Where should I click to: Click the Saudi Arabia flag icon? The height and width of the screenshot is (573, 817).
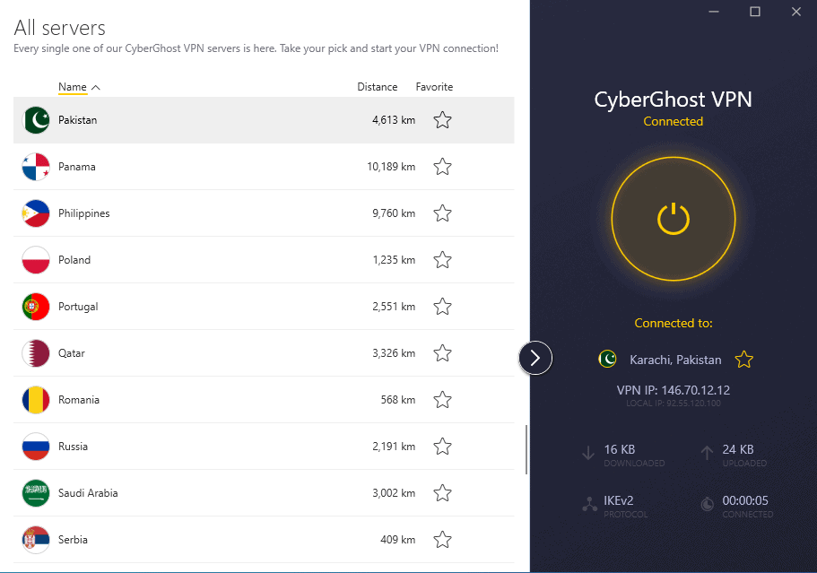click(36, 493)
